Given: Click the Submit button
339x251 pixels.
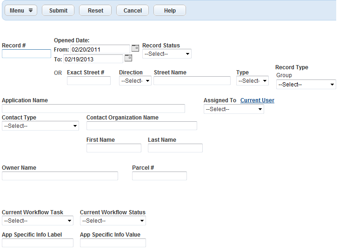Looking at the screenshot, I should coord(58,11).
